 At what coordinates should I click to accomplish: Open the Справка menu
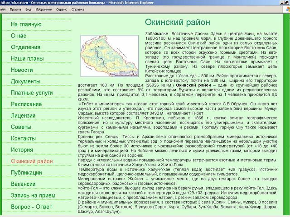[x=78, y=9]
